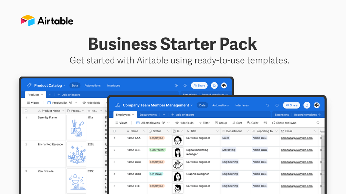Open Email column header dropdown arrow
This screenshot has height=194, width=346.
coord(315,131)
